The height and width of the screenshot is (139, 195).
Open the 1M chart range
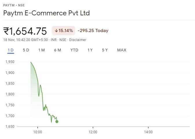[41, 50]
